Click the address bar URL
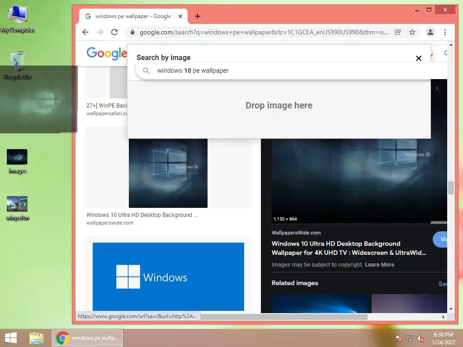This screenshot has width=463, height=347. pos(264,32)
